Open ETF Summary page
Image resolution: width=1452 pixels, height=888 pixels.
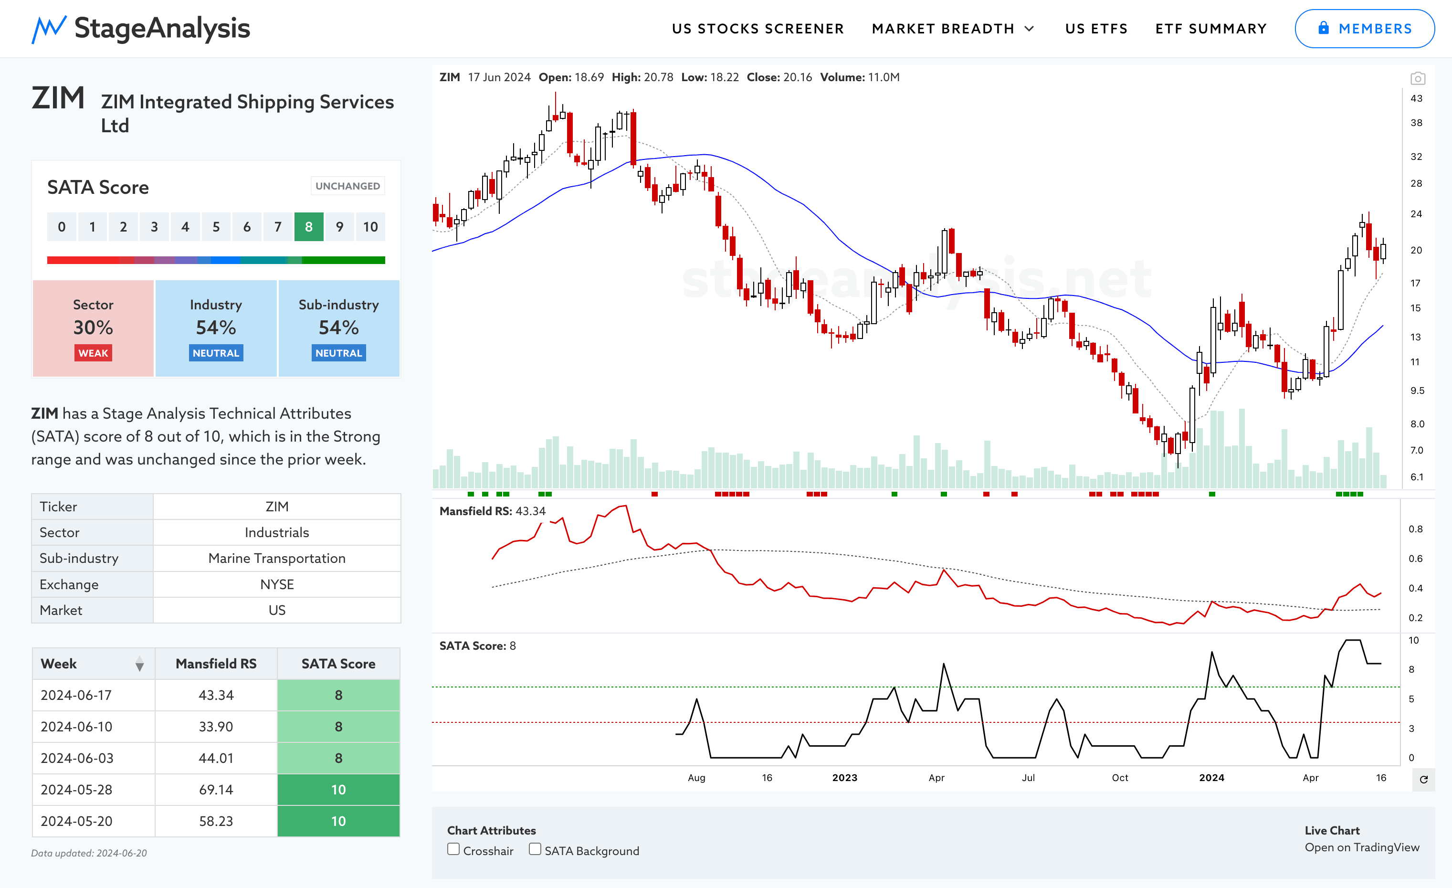[x=1211, y=29]
